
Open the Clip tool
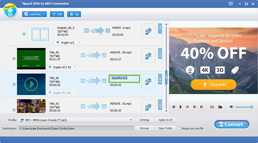[74, 14]
